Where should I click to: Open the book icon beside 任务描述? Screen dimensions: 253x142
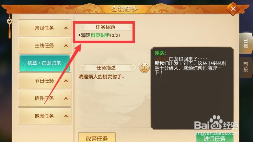click(145, 68)
